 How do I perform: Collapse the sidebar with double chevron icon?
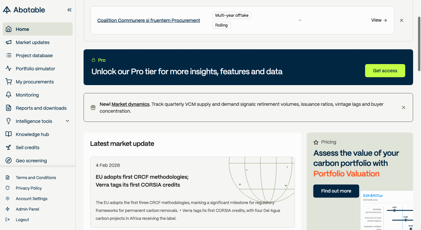(x=69, y=10)
